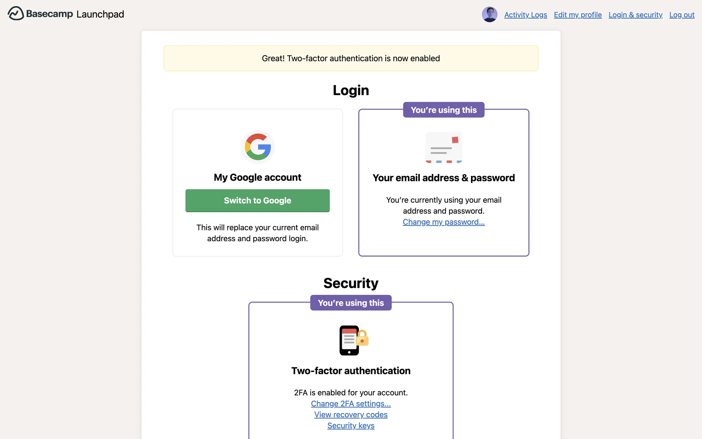Click the Two-factor authentication heading

click(351, 371)
